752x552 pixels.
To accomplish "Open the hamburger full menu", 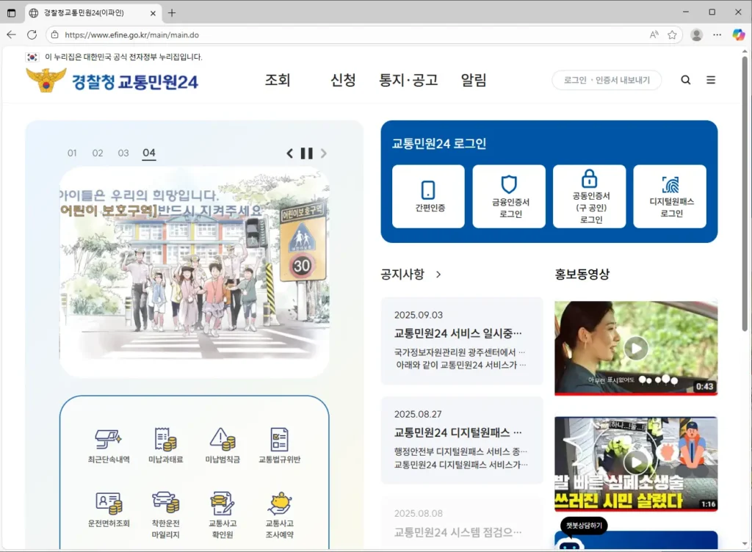I will tap(711, 80).
